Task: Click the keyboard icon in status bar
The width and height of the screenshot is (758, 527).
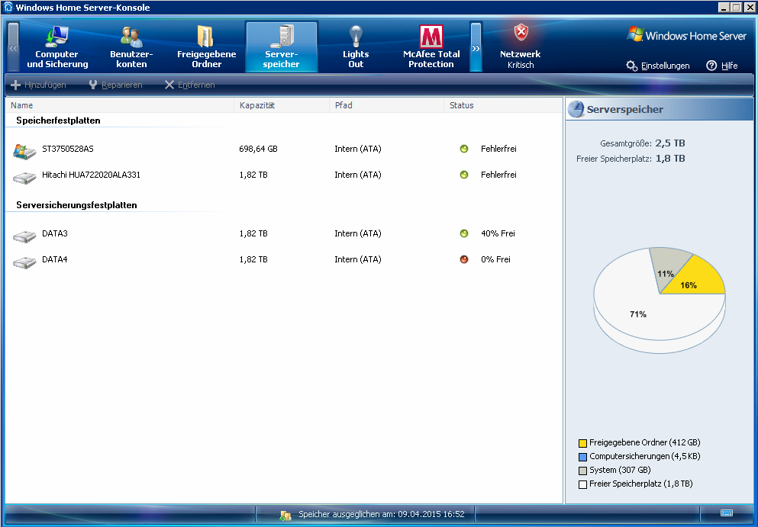Action: (x=726, y=513)
